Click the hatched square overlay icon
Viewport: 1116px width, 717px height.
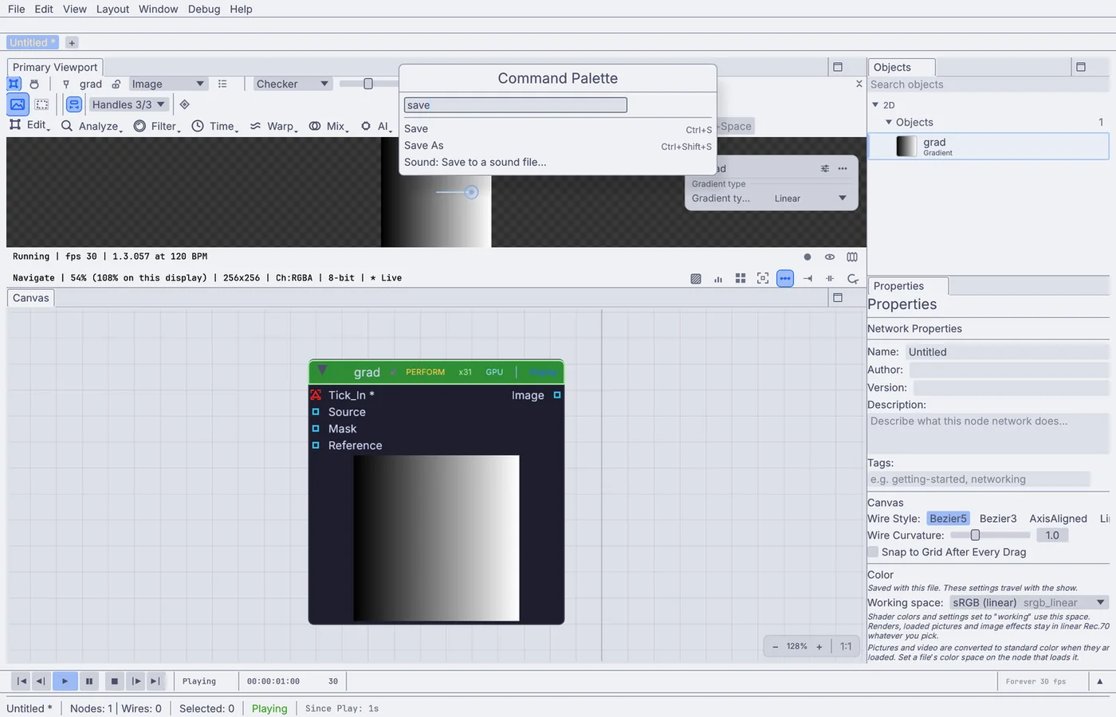(696, 278)
